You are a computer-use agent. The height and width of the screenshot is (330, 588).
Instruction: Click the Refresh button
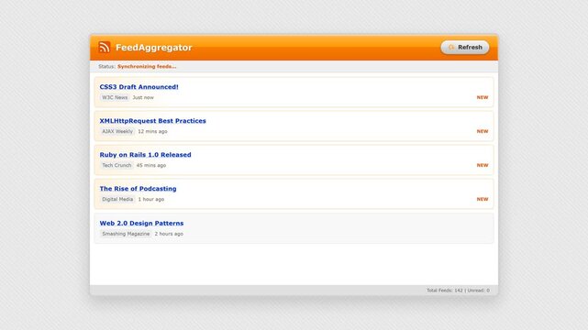coord(465,47)
